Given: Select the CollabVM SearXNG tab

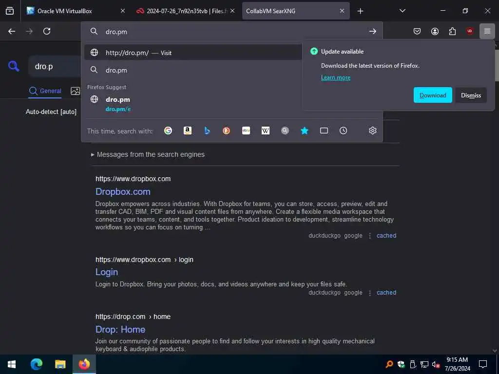Looking at the screenshot, I should pyautogui.click(x=296, y=11).
